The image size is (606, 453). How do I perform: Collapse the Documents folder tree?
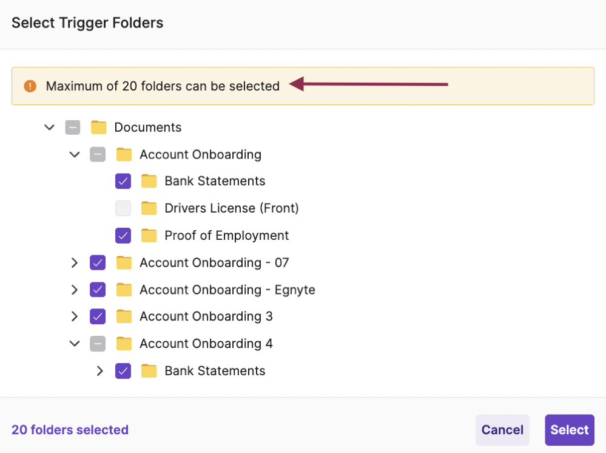pos(49,128)
